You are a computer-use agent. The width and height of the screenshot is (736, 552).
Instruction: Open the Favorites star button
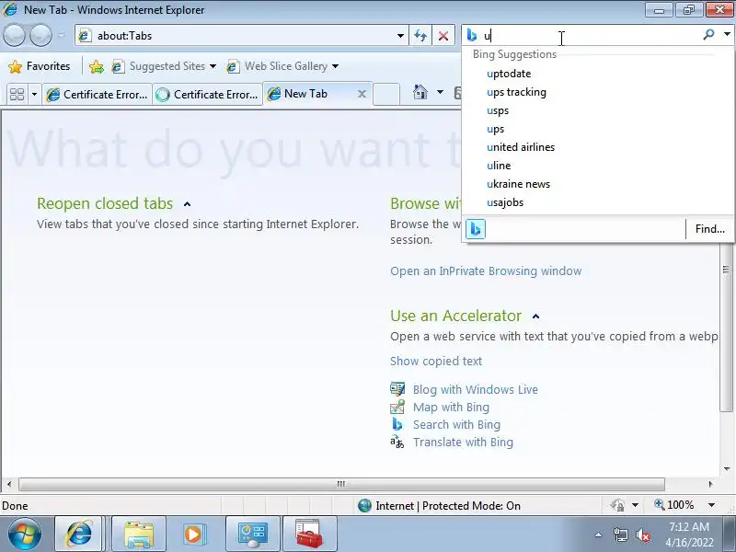tap(40, 66)
